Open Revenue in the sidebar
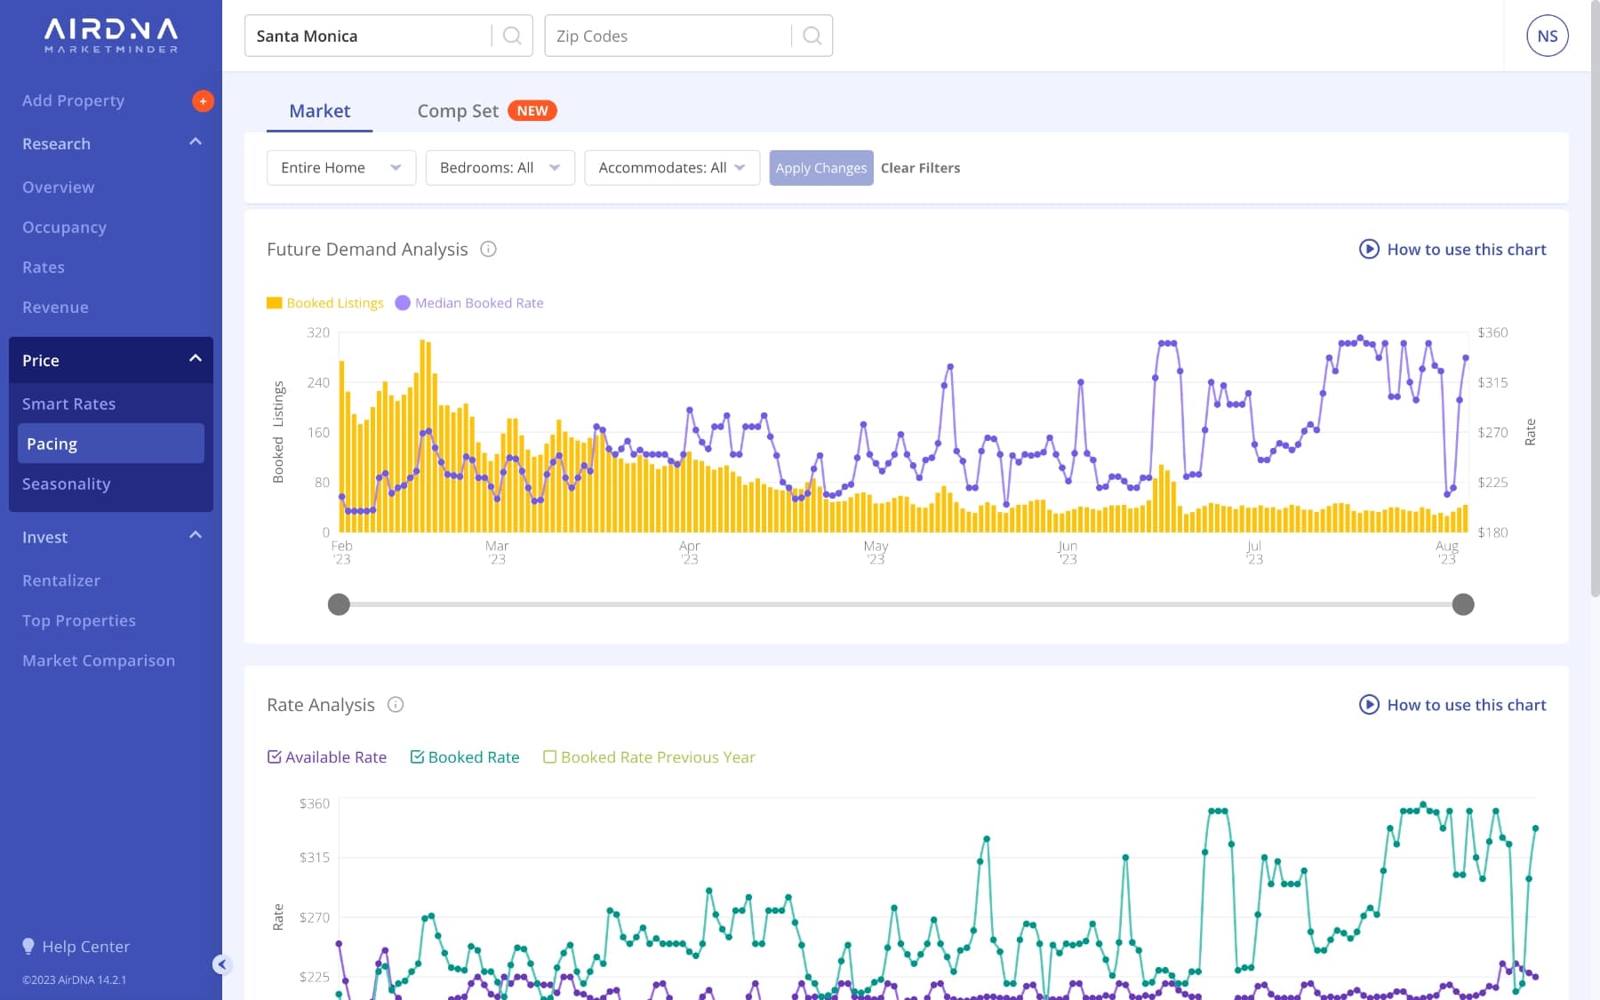Image resolution: width=1600 pixels, height=1000 pixels. [55, 307]
